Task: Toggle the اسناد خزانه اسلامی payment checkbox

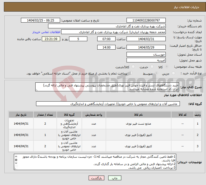Action: point(131,73)
